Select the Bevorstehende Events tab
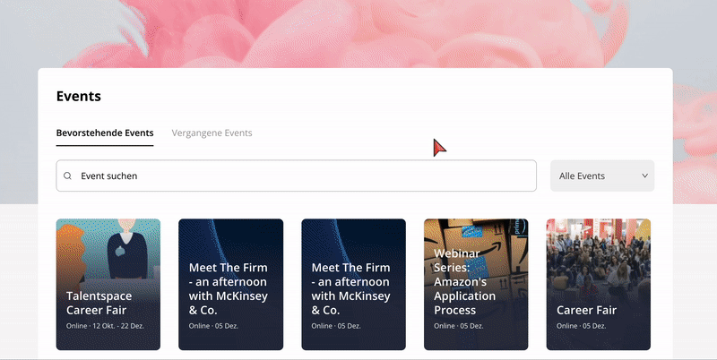 point(105,133)
